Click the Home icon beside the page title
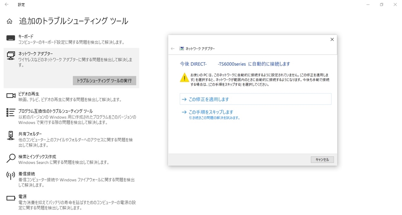This screenshot has width=402, height=215. (9, 21)
